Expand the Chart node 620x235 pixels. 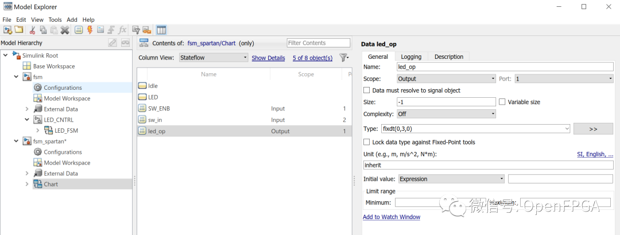click(27, 184)
